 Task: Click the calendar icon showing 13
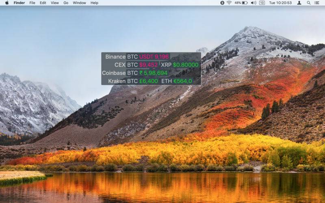tap(262, 3)
